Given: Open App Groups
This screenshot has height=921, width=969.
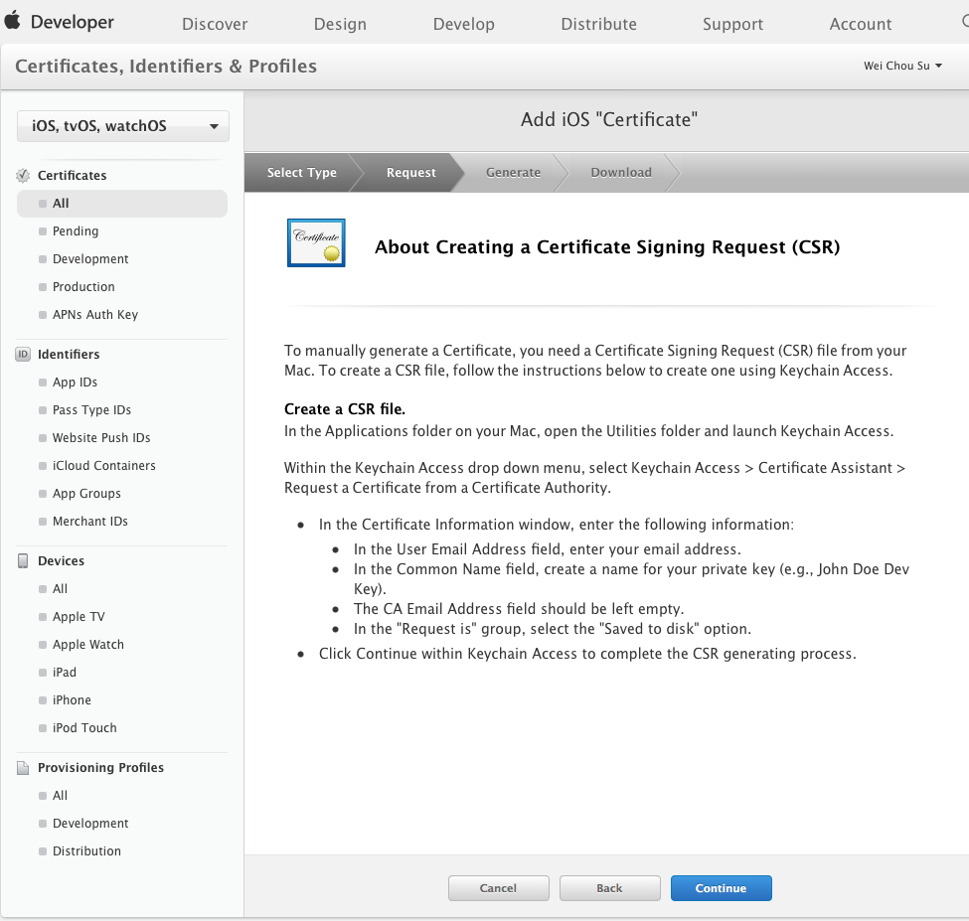Looking at the screenshot, I should coord(86,494).
